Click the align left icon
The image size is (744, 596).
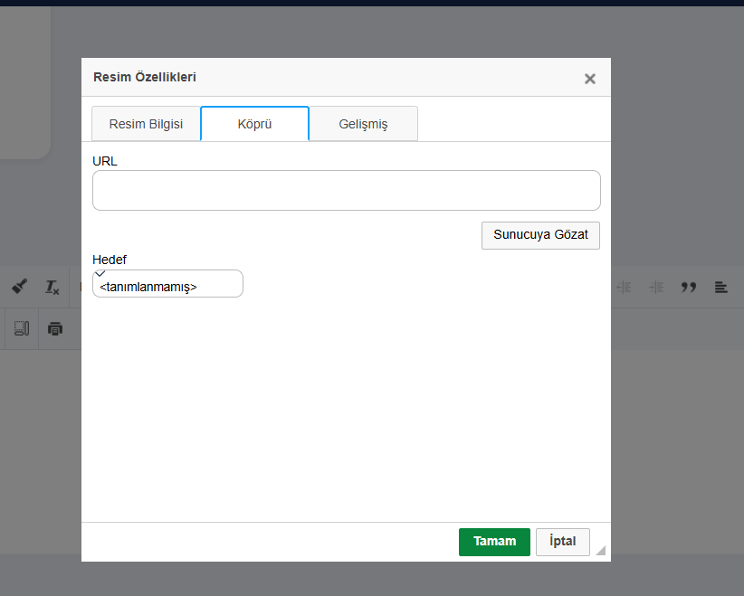pos(721,287)
